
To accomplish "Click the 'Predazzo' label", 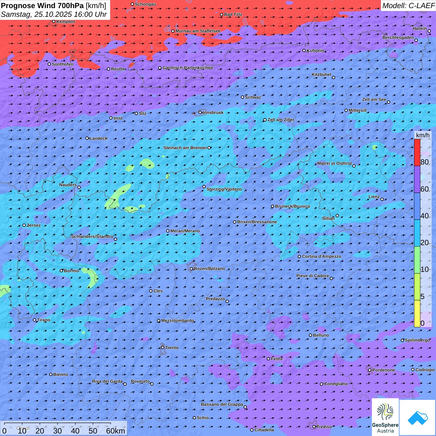I will point(215,299).
